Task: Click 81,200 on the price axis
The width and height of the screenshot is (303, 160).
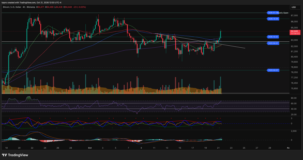Action: click(x=294, y=51)
